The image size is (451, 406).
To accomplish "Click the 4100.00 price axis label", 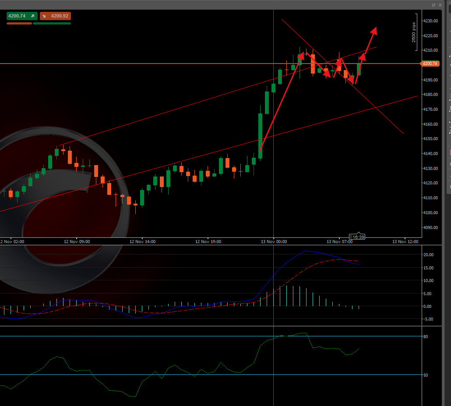I will pos(430,213).
